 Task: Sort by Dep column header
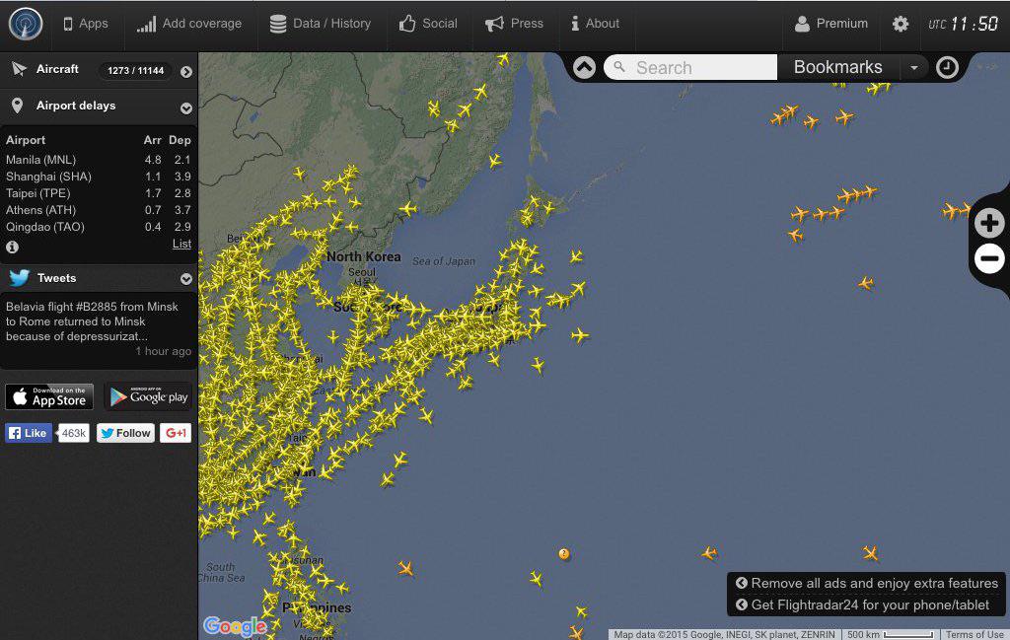[180, 140]
